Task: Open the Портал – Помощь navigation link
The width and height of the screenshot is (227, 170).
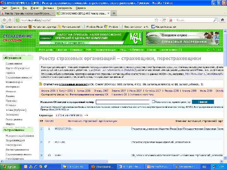Action: pyautogui.click(x=69, y=50)
